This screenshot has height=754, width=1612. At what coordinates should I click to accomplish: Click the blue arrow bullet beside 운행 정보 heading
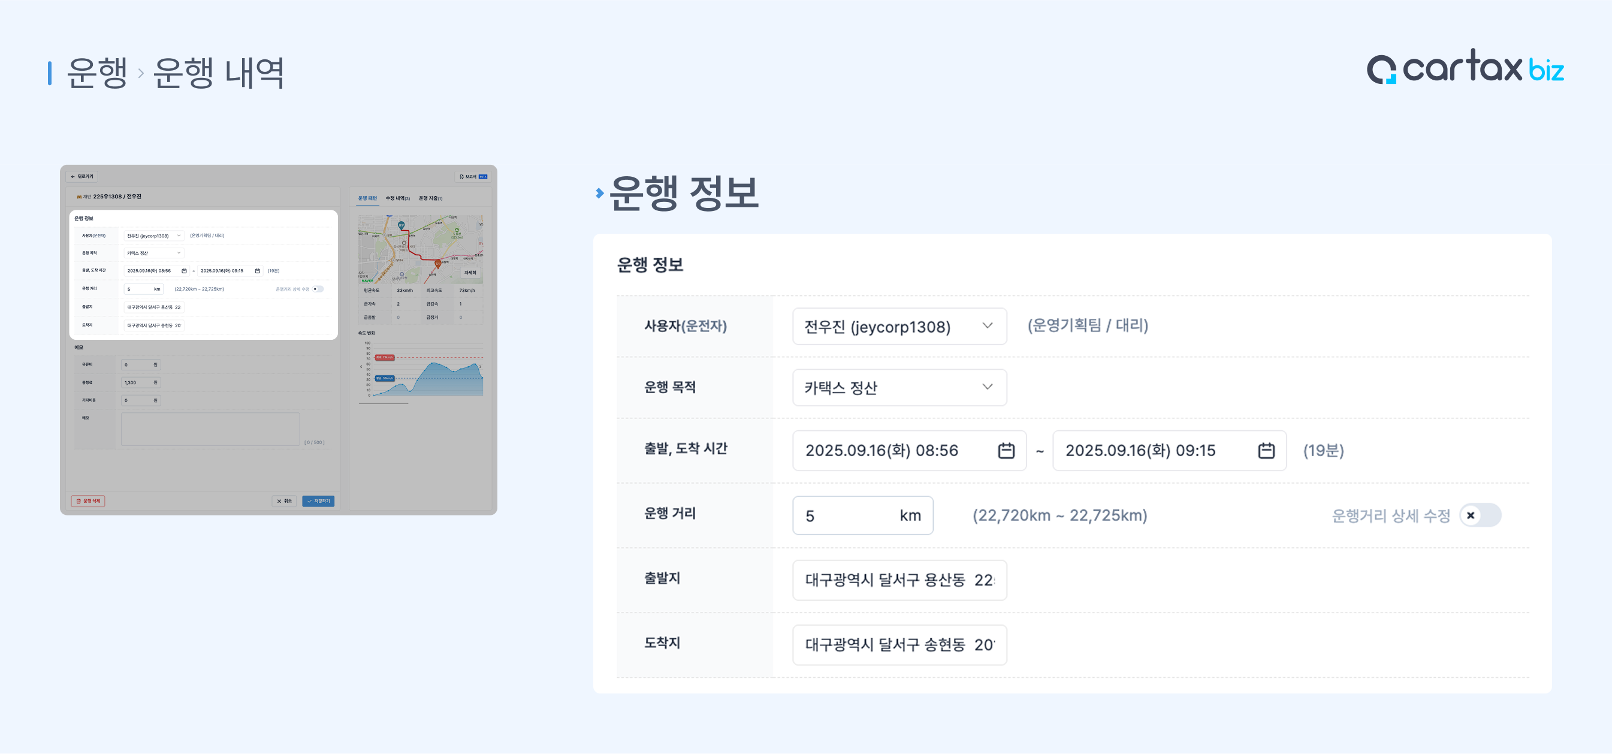pyautogui.click(x=599, y=193)
